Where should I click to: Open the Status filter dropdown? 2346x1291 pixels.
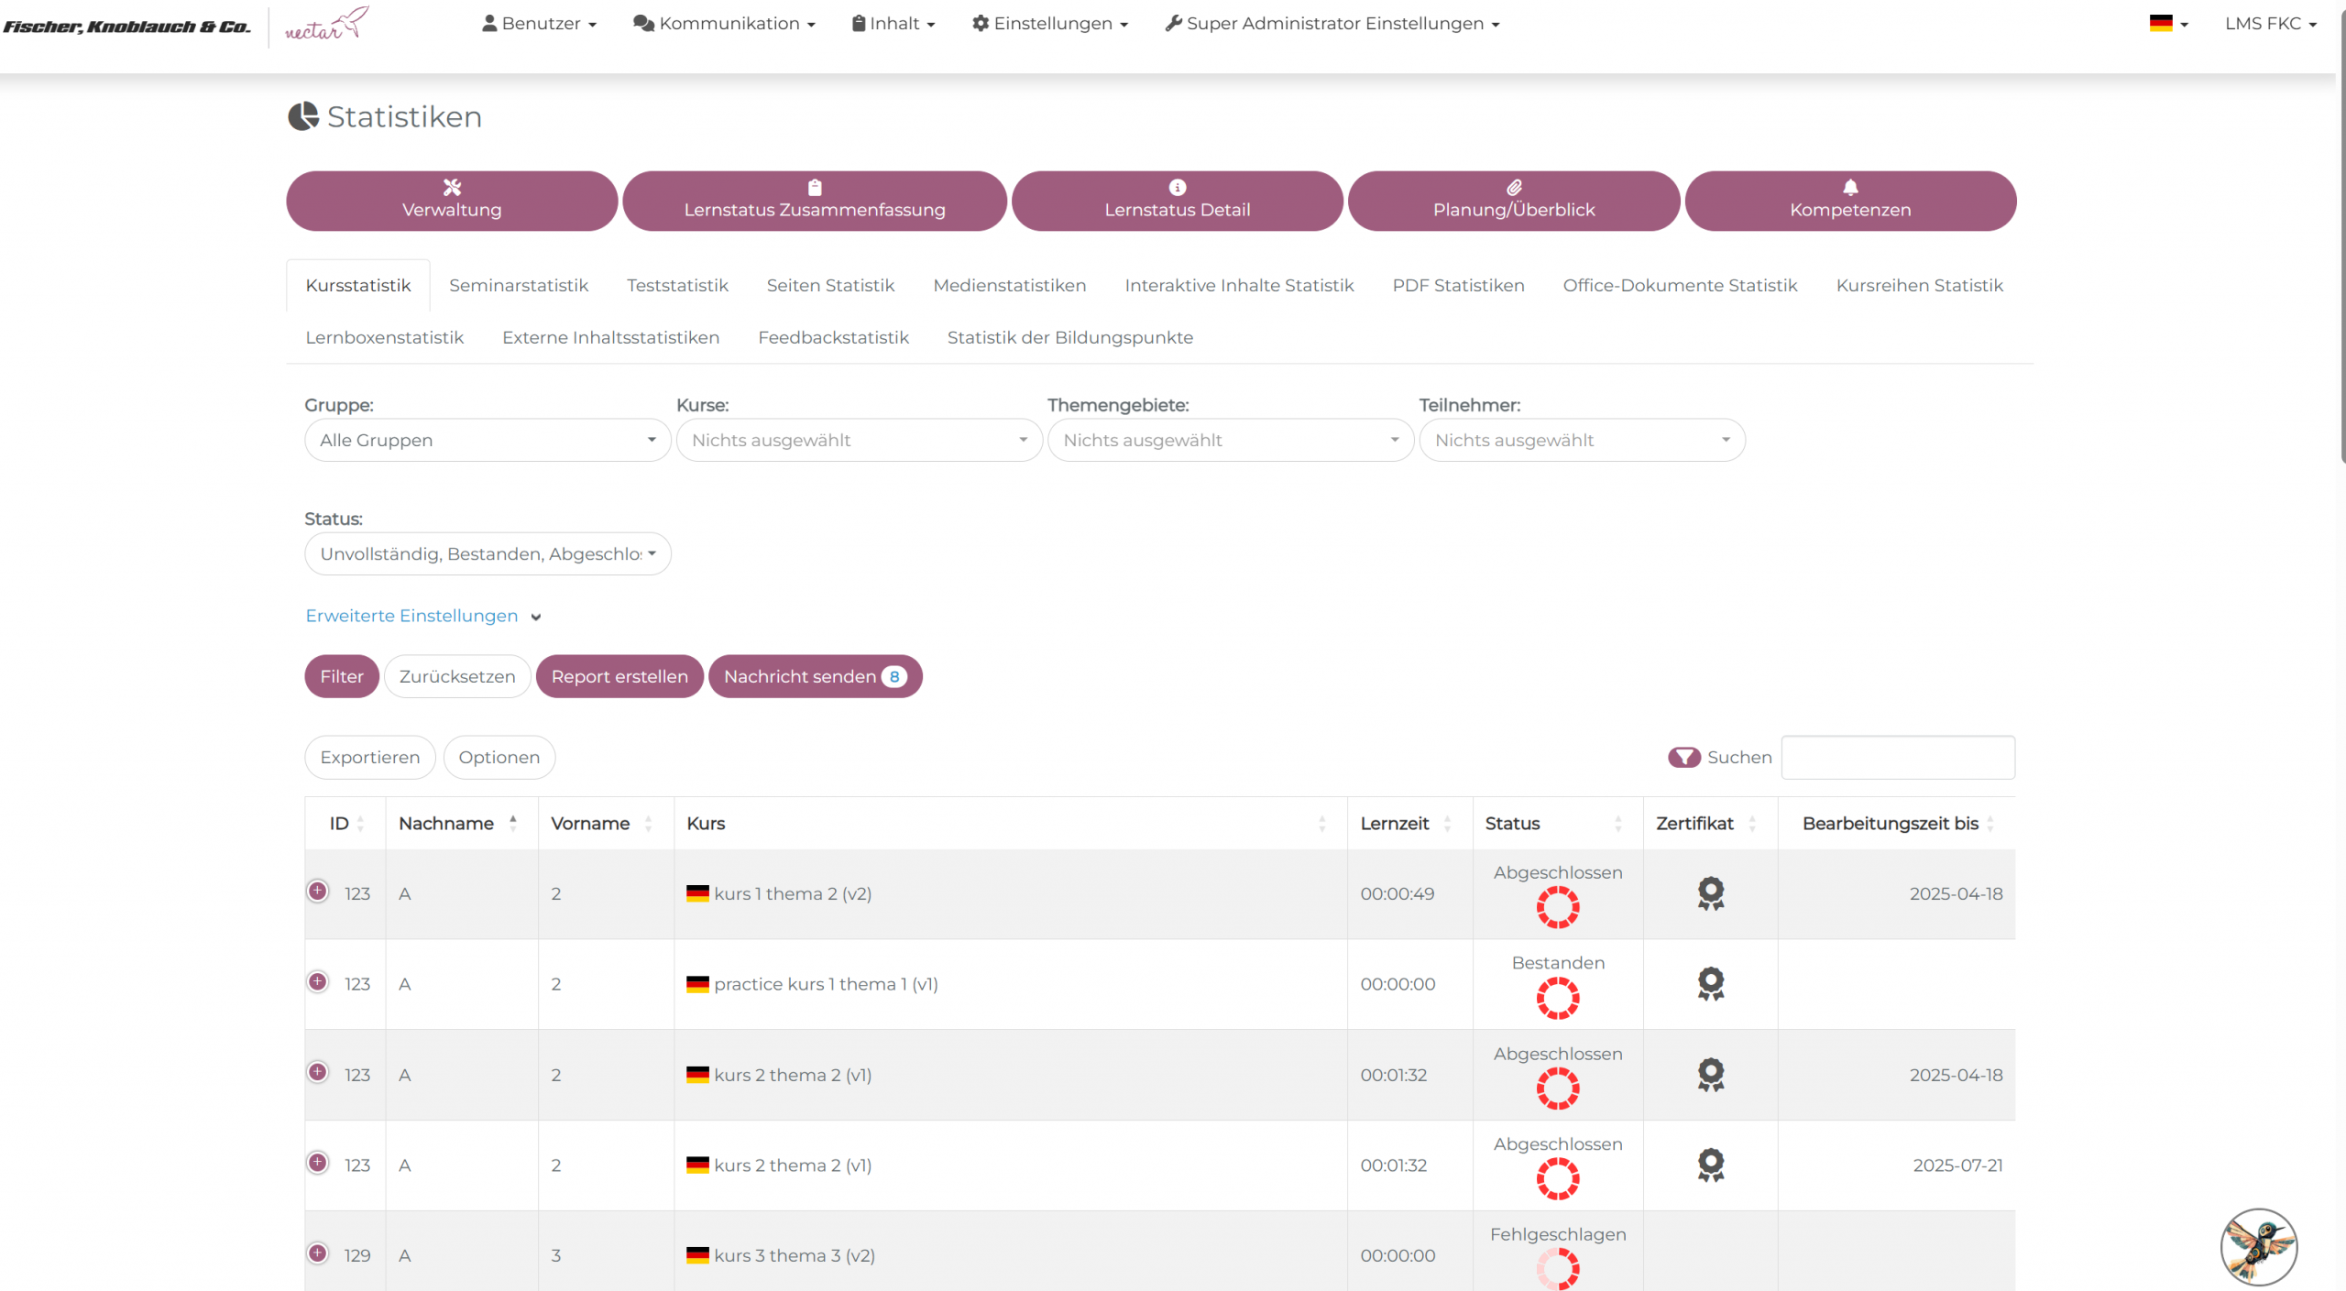[x=488, y=553]
